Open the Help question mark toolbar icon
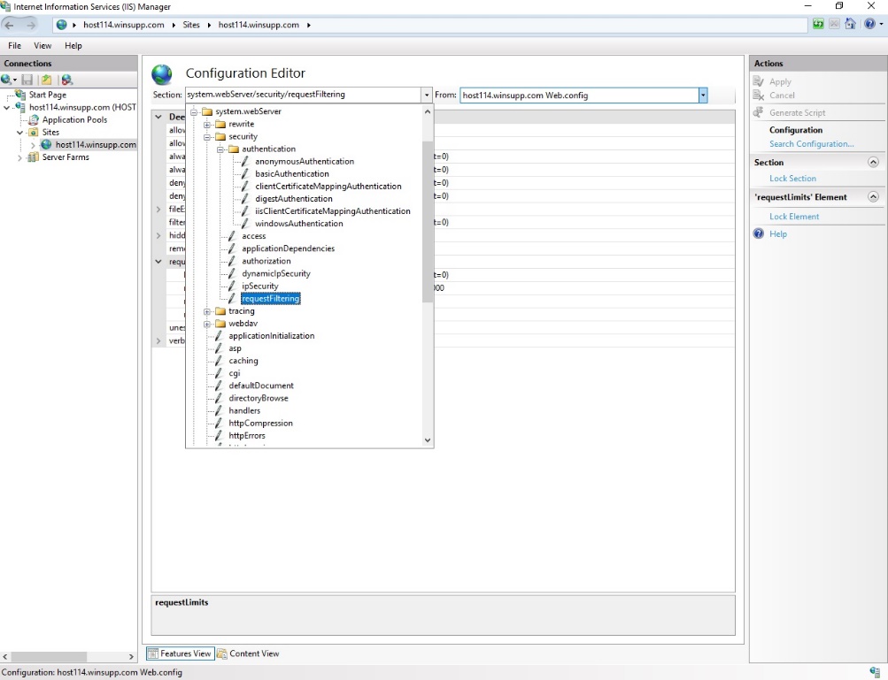Image resolution: width=888 pixels, height=680 pixels. click(870, 24)
